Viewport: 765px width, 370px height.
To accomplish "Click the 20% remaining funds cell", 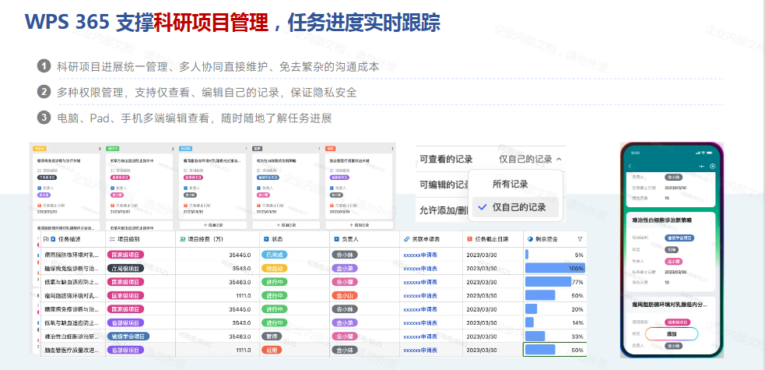I will click(x=555, y=309).
